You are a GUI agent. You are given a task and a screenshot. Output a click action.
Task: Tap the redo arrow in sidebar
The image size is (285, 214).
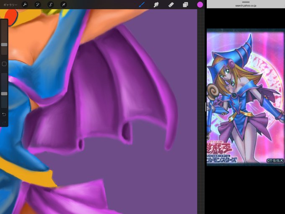click(x=4, y=123)
